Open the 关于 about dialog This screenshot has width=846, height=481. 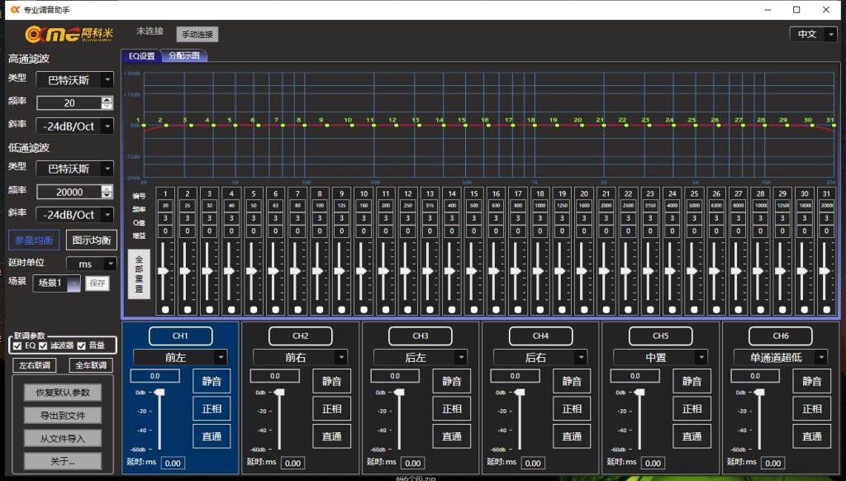coord(63,461)
